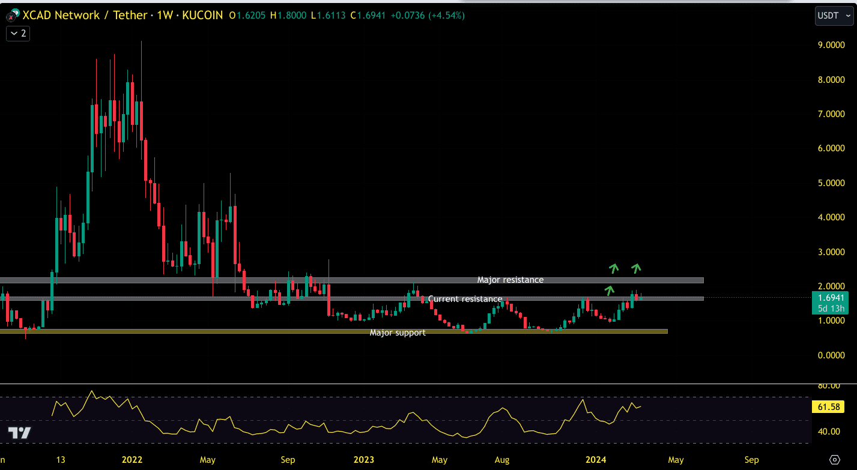Screen dimensions: 857x470
Task: Click the 13 date label on time axis
Action: coord(61,460)
